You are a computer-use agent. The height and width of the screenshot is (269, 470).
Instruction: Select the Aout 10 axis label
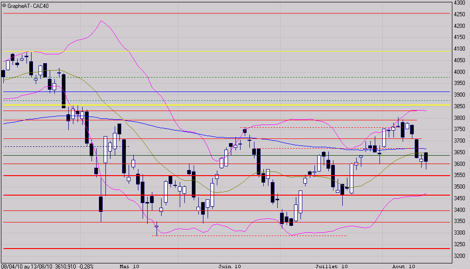[404, 266]
